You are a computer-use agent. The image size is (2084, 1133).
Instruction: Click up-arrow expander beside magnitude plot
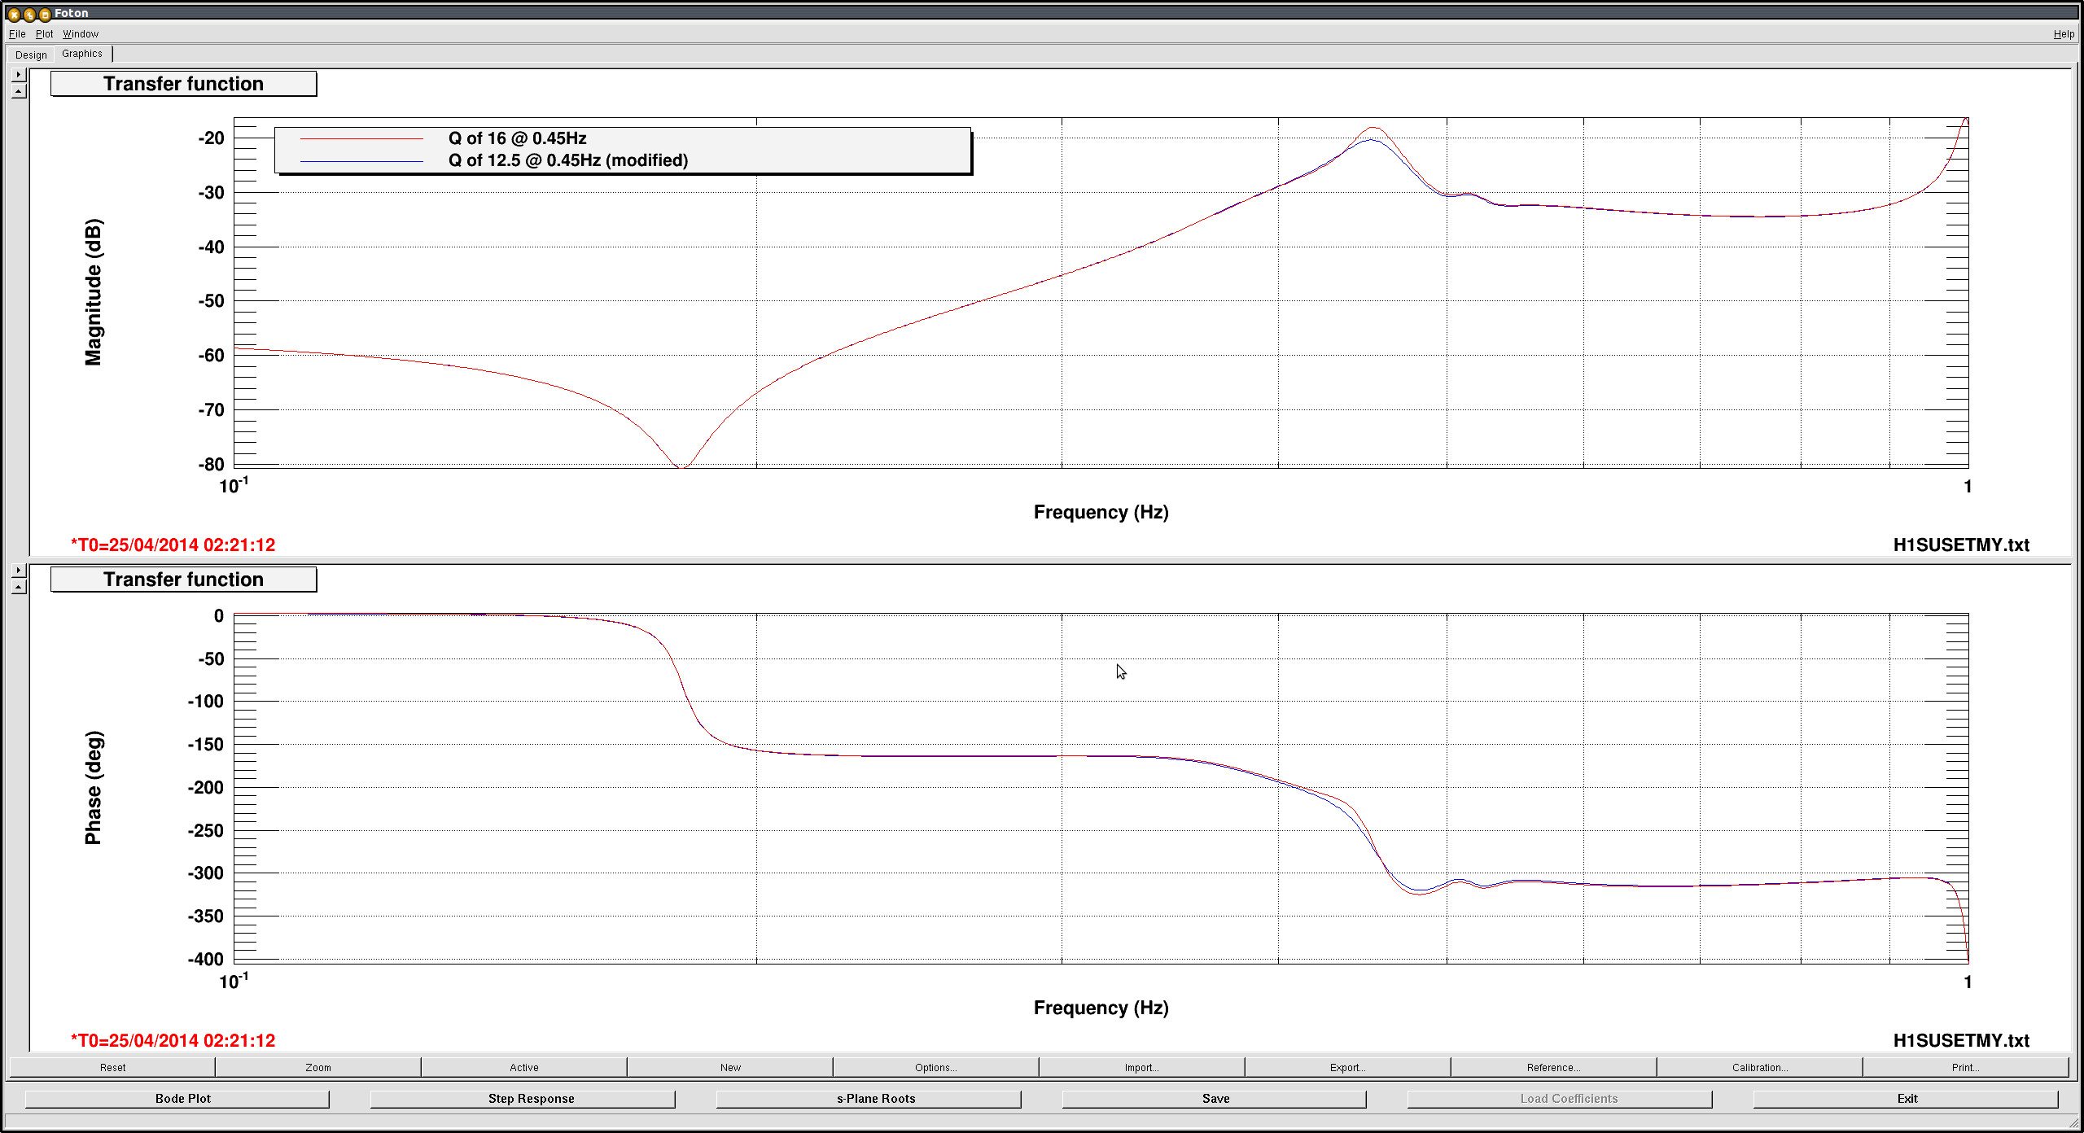click(19, 91)
